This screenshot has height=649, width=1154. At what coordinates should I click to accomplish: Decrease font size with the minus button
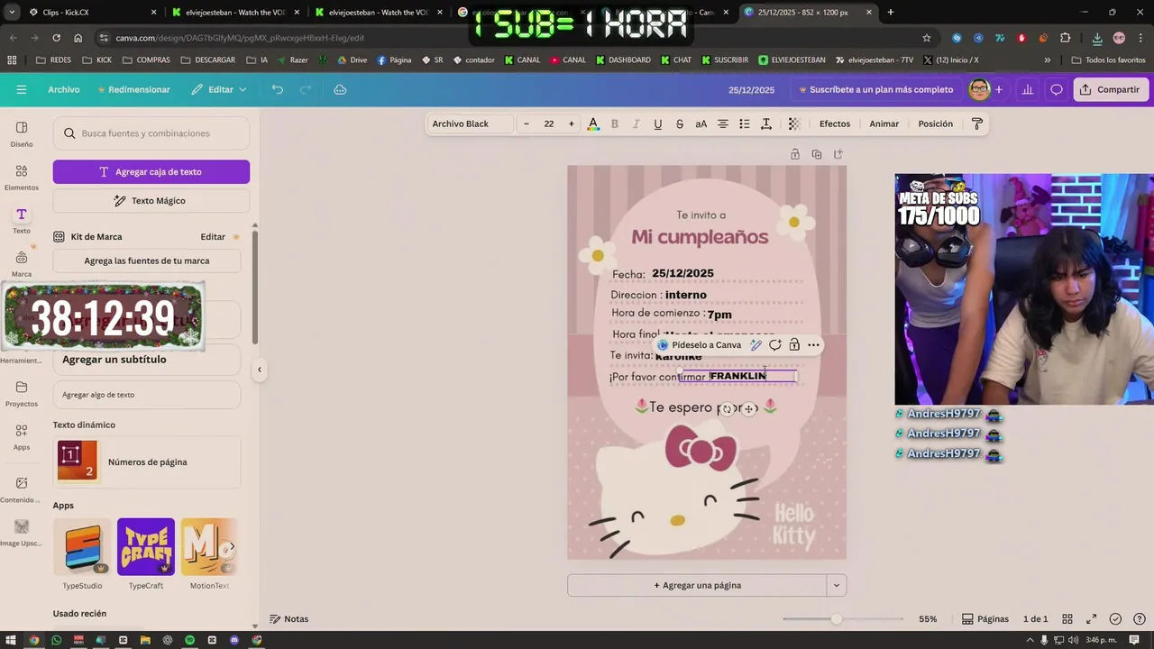(x=527, y=123)
